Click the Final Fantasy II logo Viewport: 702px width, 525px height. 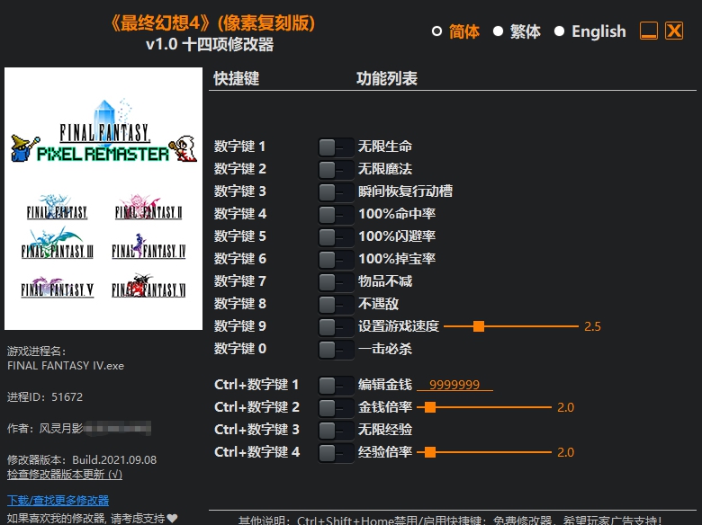(x=148, y=207)
